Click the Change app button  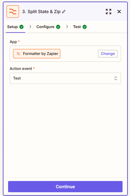(108, 54)
